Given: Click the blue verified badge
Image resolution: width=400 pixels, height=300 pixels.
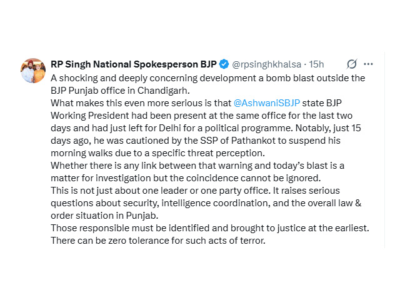Looking at the screenshot, I should pos(224,64).
